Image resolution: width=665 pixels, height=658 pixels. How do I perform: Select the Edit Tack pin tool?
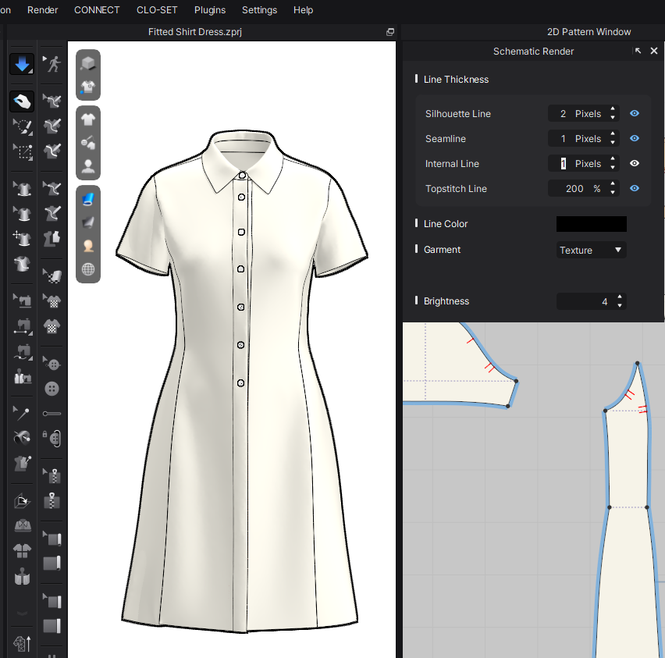pyautogui.click(x=22, y=413)
